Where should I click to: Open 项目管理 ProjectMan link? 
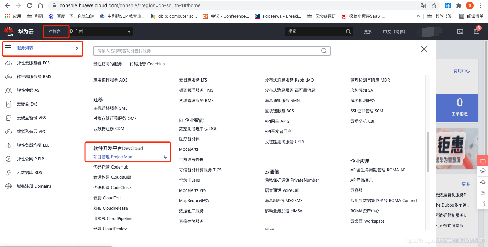click(113, 157)
